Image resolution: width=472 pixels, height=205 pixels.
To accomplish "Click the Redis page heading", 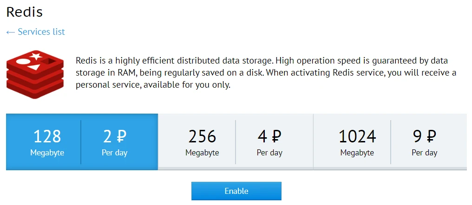I will (x=25, y=12).
